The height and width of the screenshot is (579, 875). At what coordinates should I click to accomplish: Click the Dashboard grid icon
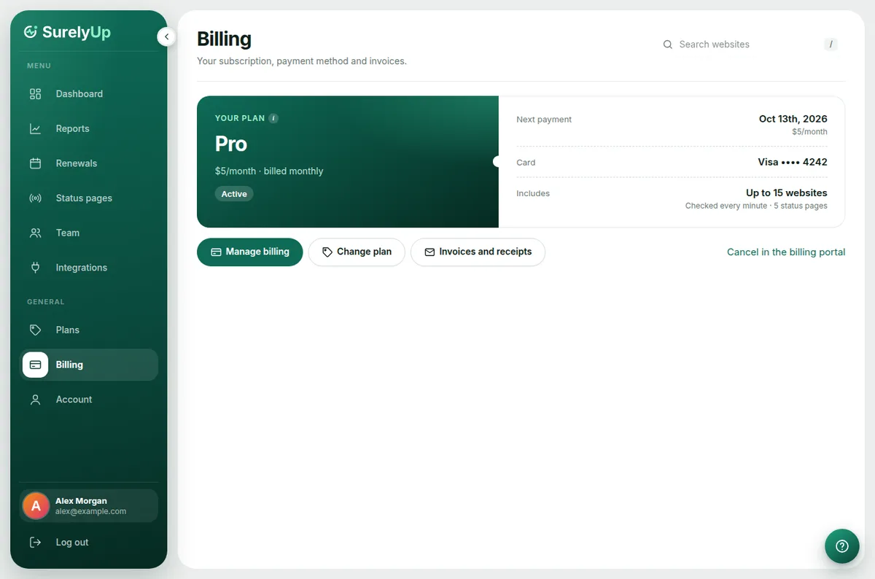coord(35,94)
